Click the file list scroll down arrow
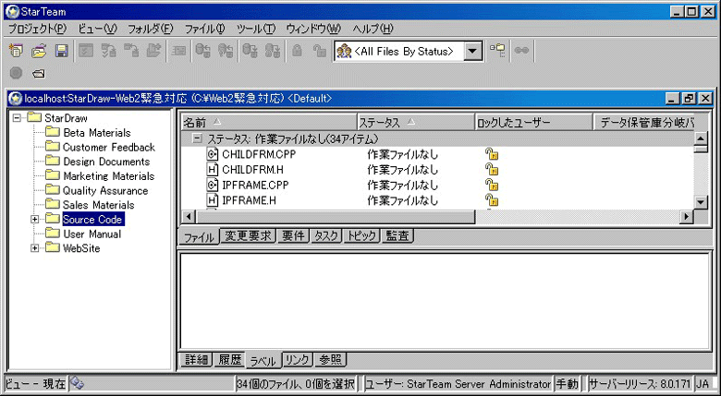This screenshot has height=396, width=721. pyautogui.click(x=701, y=201)
